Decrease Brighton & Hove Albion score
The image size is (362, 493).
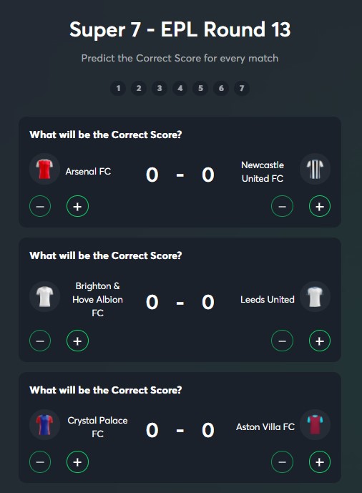pyautogui.click(x=40, y=341)
